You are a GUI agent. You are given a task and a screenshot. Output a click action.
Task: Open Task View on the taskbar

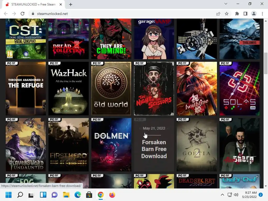(31, 195)
